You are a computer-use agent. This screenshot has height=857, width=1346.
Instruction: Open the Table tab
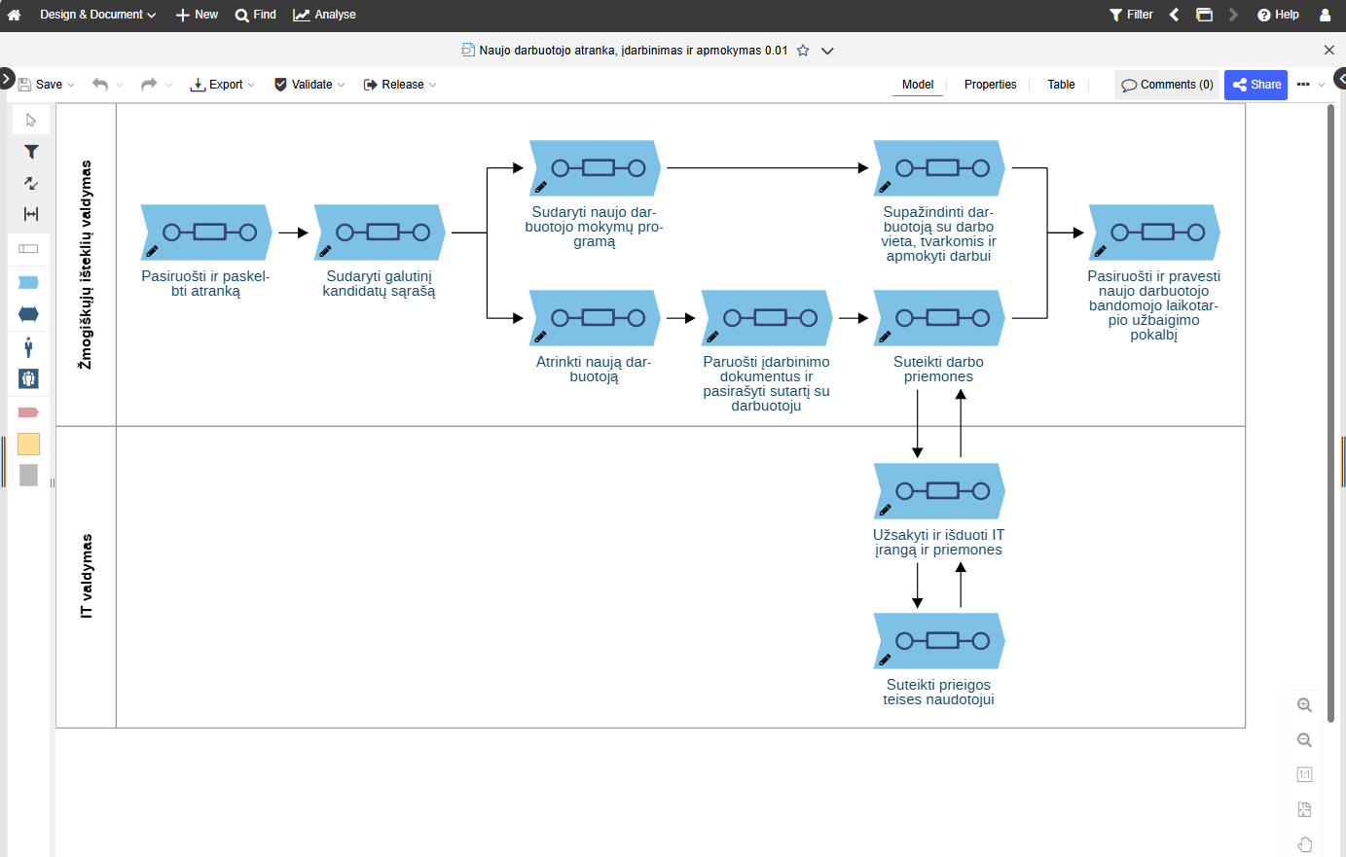point(1061,85)
